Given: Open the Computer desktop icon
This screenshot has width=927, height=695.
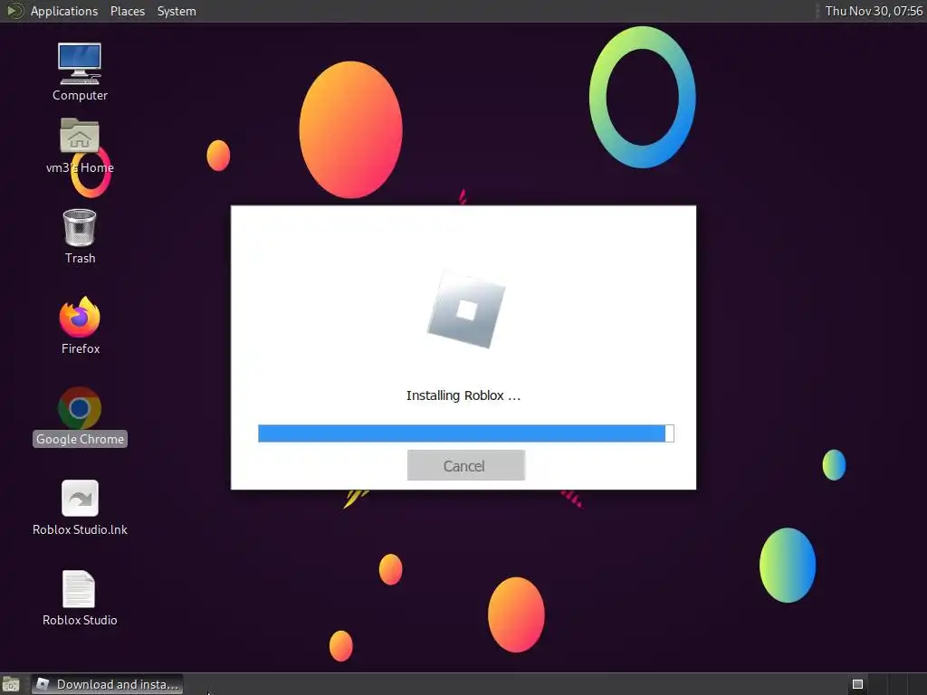Looking at the screenshot, I should pyautogui.click(x=80, y=64).
